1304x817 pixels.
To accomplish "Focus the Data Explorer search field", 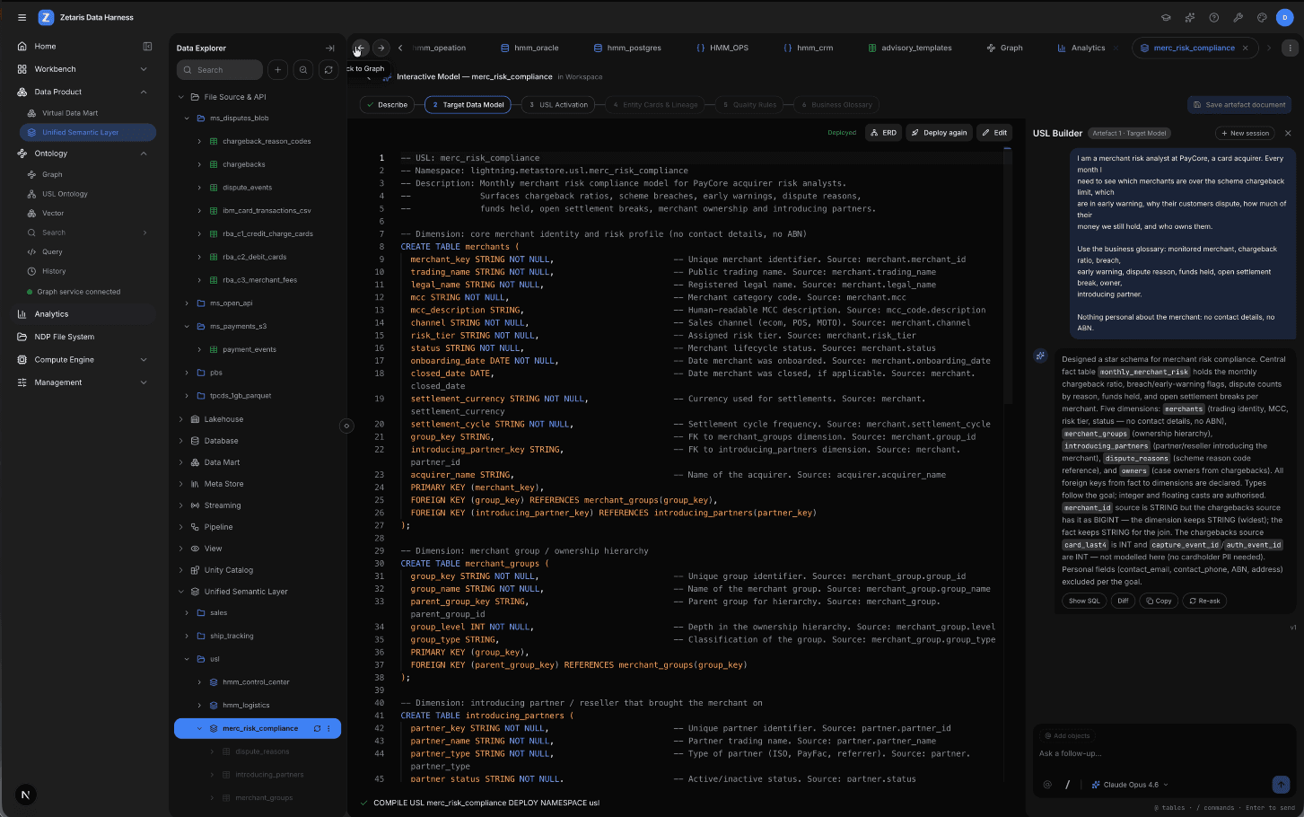I will coord(220,69).
